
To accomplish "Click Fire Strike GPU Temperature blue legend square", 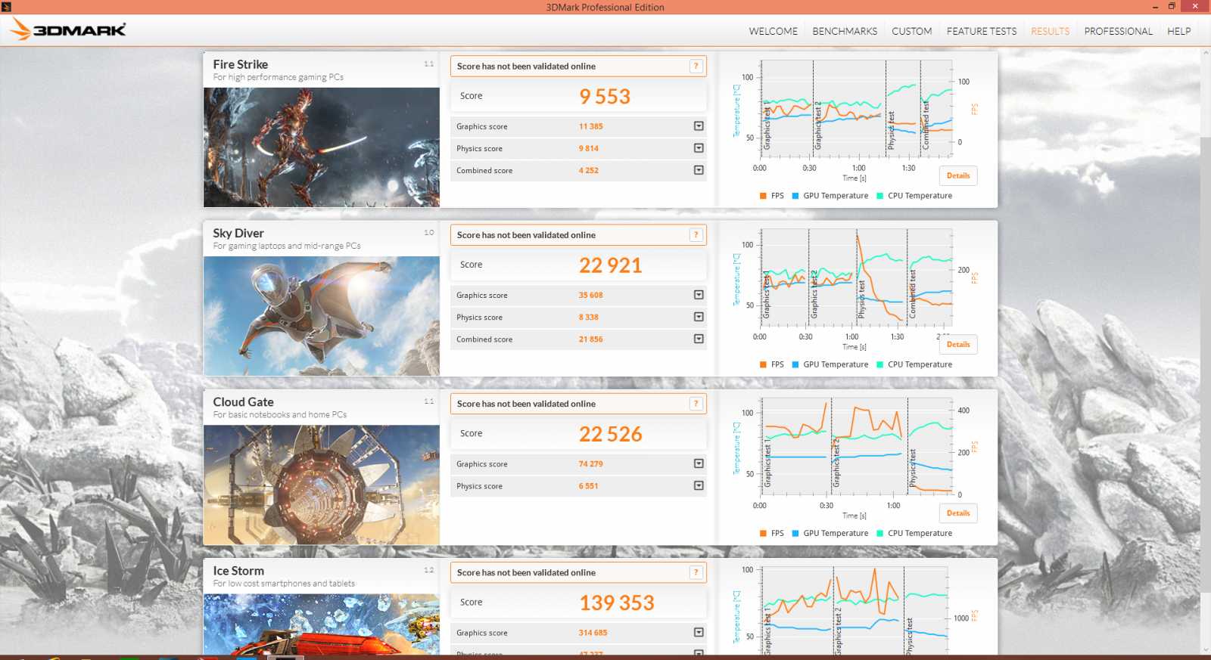I will click(x=795, y=196).
